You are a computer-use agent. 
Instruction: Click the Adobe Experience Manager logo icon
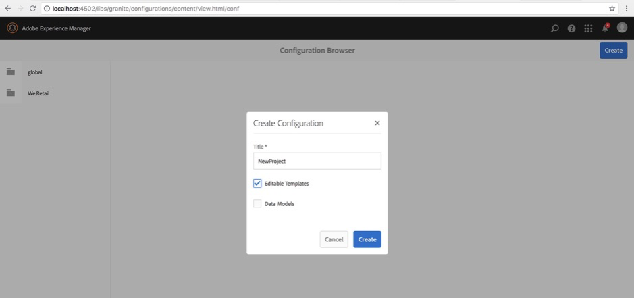click(x=12, y=28)
